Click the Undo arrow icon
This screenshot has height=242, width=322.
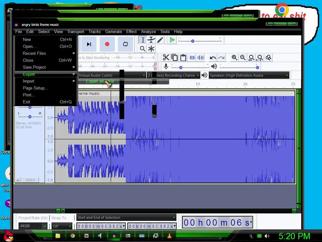pos(213,58)
